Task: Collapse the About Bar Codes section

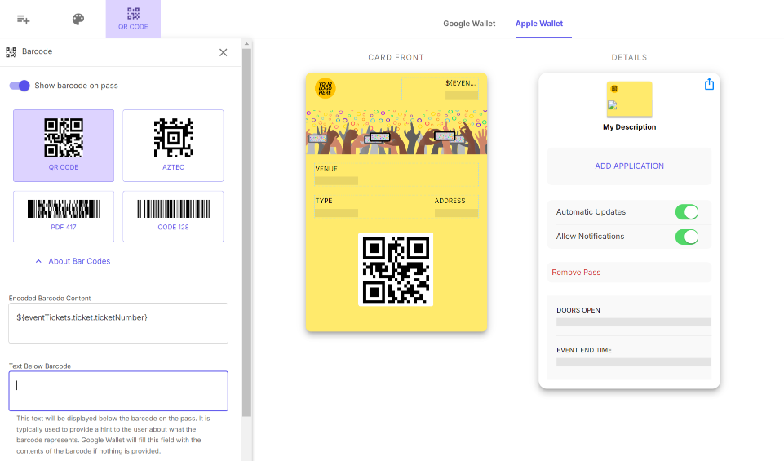Action: [73, 261]
